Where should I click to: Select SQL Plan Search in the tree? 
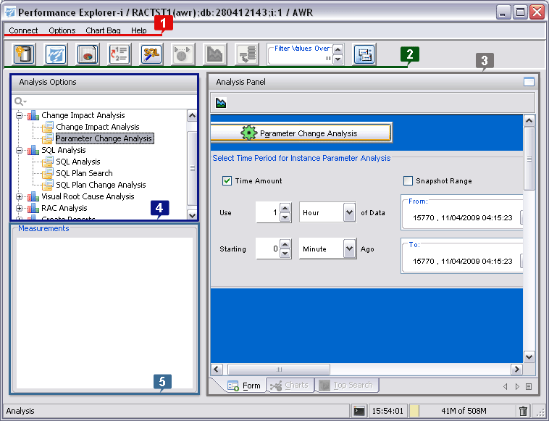84,173
